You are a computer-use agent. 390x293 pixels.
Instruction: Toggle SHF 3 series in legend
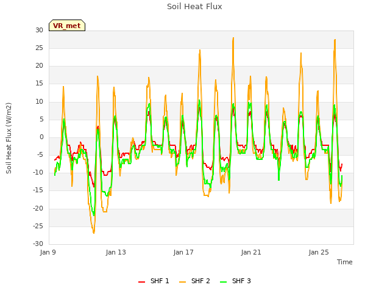click(236, 281)
